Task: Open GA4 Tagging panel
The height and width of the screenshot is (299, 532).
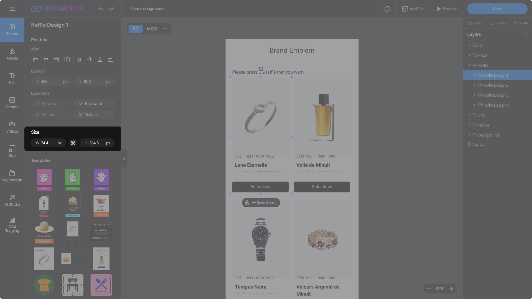Action: click(12, 225)
